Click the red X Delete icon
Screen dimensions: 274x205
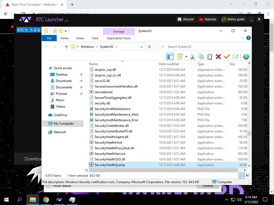(218, 57)
